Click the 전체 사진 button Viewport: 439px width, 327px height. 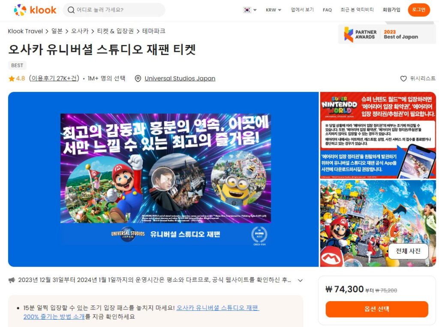408,251
